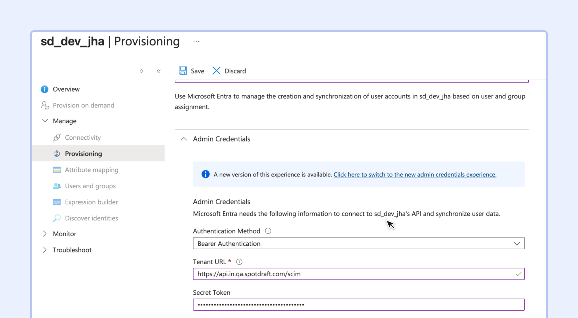This screenshot has width=578, height=318.
Task: Open the Expression builder
Action: pyautogui.click(x=91, y=202)
